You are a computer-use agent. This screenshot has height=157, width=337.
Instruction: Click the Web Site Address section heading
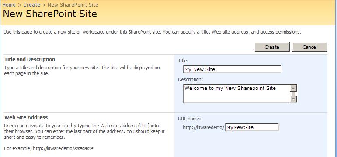[x=26, y=118]
